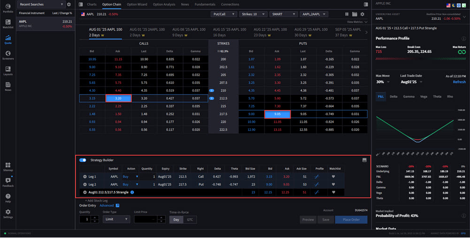Open the Screeners sidebar section
This screenshot has width=470, height=238.
(x=8, y=55)
